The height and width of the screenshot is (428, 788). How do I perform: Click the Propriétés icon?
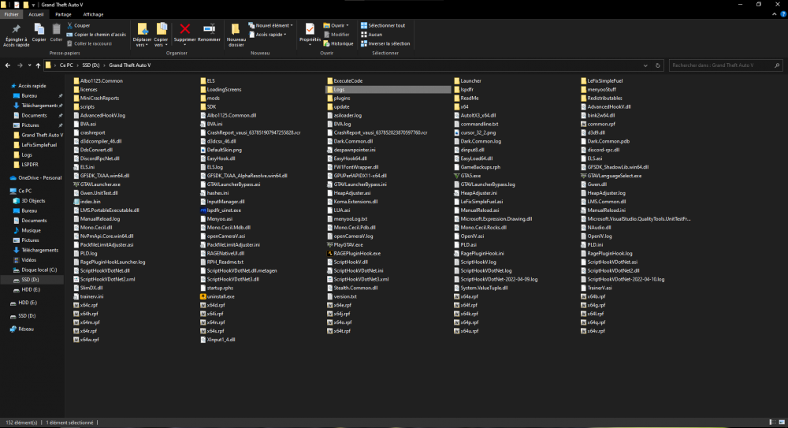[x=310, y=29]
